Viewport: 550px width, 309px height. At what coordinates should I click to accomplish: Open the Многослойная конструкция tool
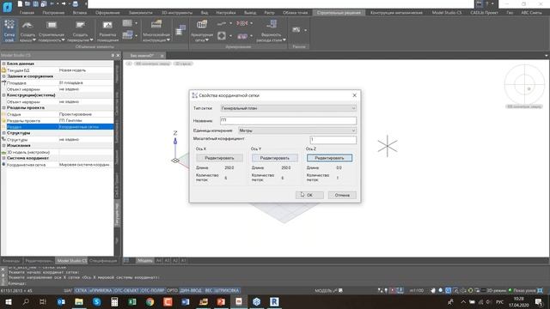[156, 31]
